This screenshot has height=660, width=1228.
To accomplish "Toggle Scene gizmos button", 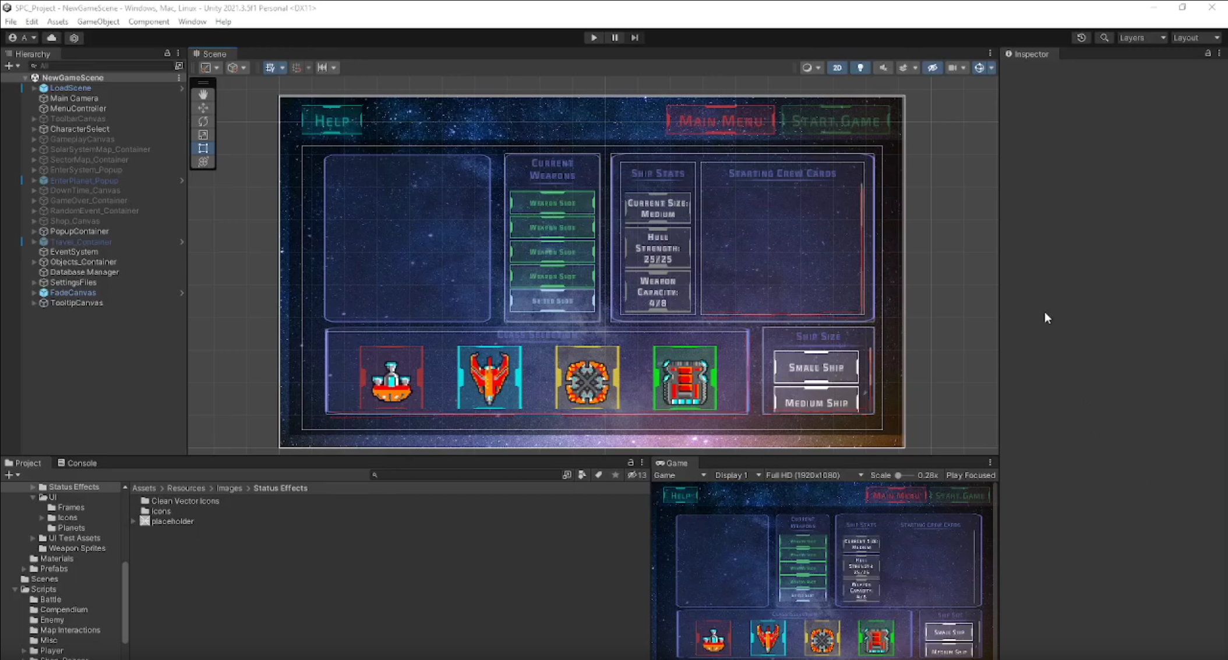I will 979,68.
